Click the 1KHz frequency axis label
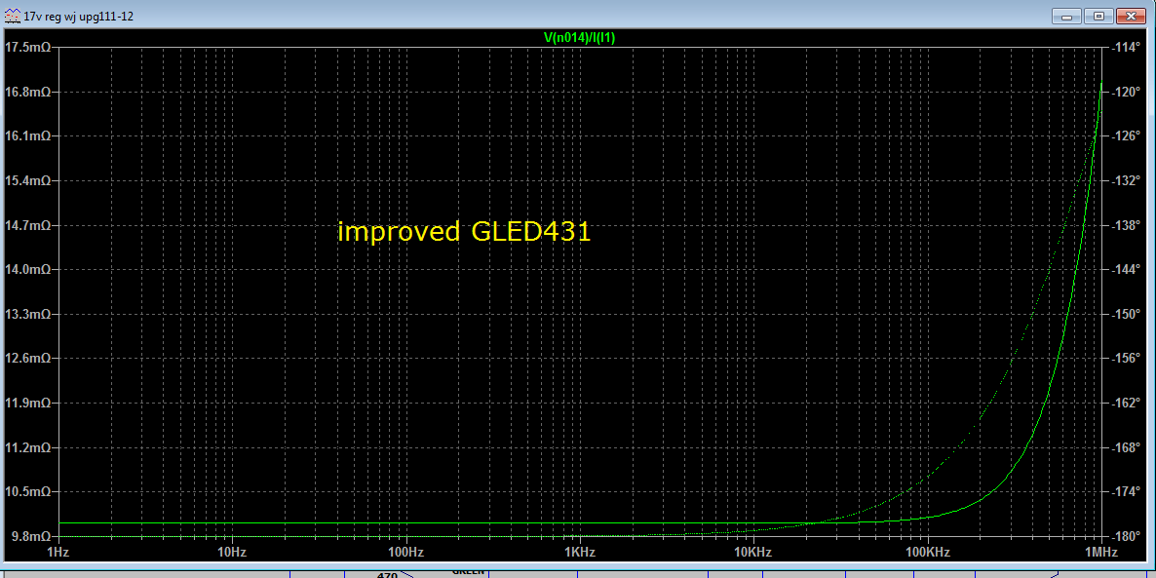 580,553
